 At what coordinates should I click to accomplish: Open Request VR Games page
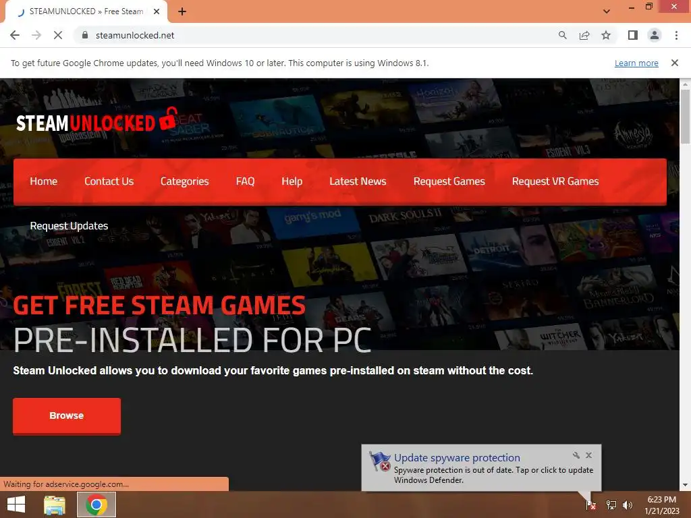[555, 181]
